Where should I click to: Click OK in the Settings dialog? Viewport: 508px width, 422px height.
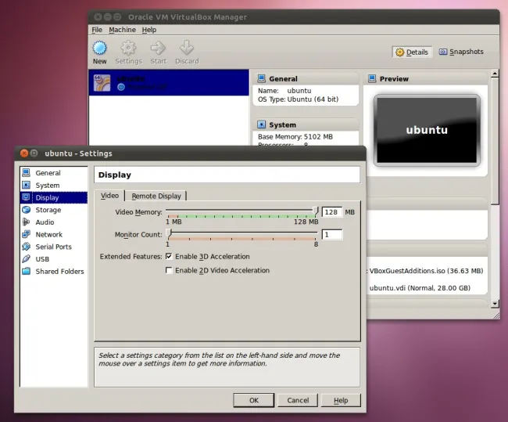point(254,400)
